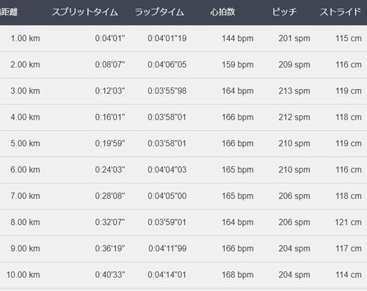Click lap time 0:03'55"98
Screen dimensions: 367x291
(x=167, y=91)
